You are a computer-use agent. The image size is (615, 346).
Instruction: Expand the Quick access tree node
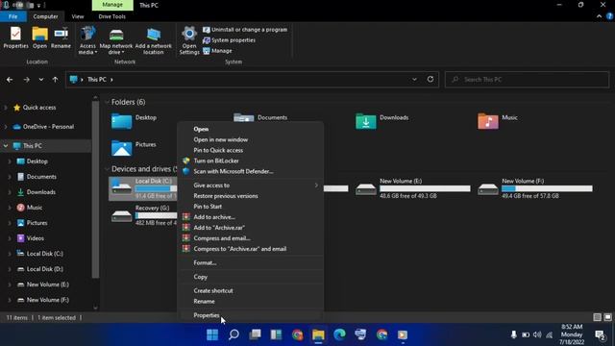(x=6, y=108)
